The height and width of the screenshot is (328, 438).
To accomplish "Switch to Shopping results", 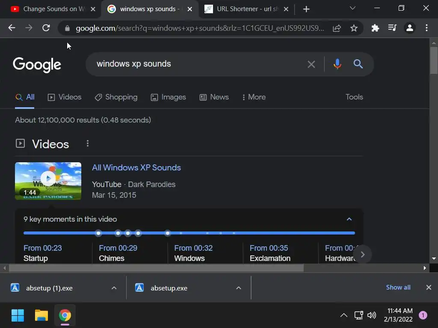I will coord(116,97).
